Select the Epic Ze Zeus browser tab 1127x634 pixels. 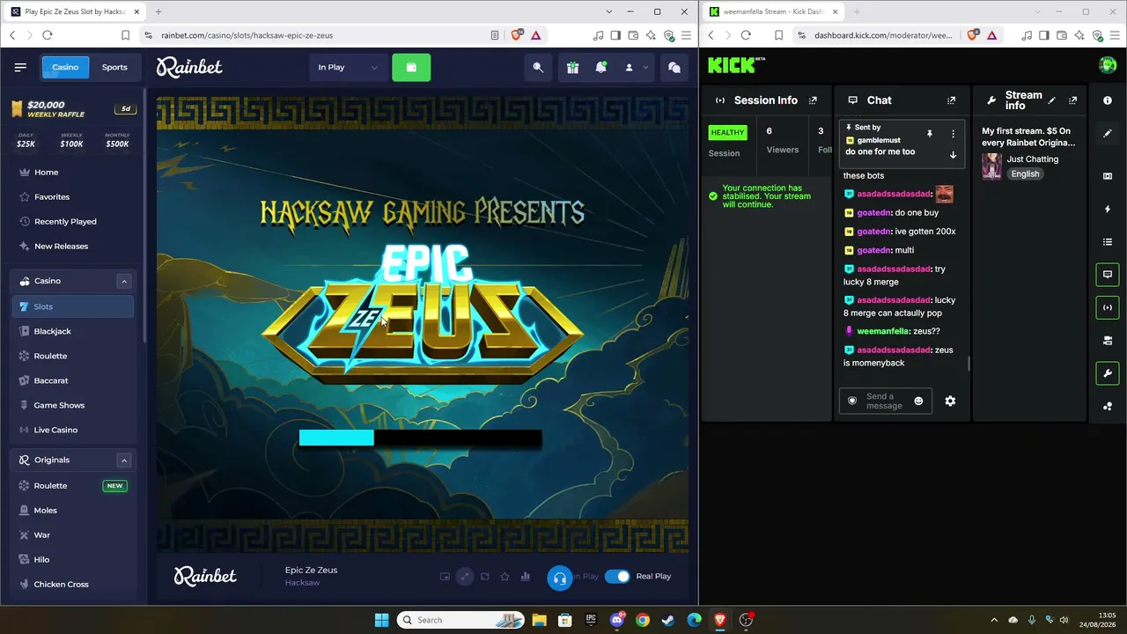tap(76, 11)
